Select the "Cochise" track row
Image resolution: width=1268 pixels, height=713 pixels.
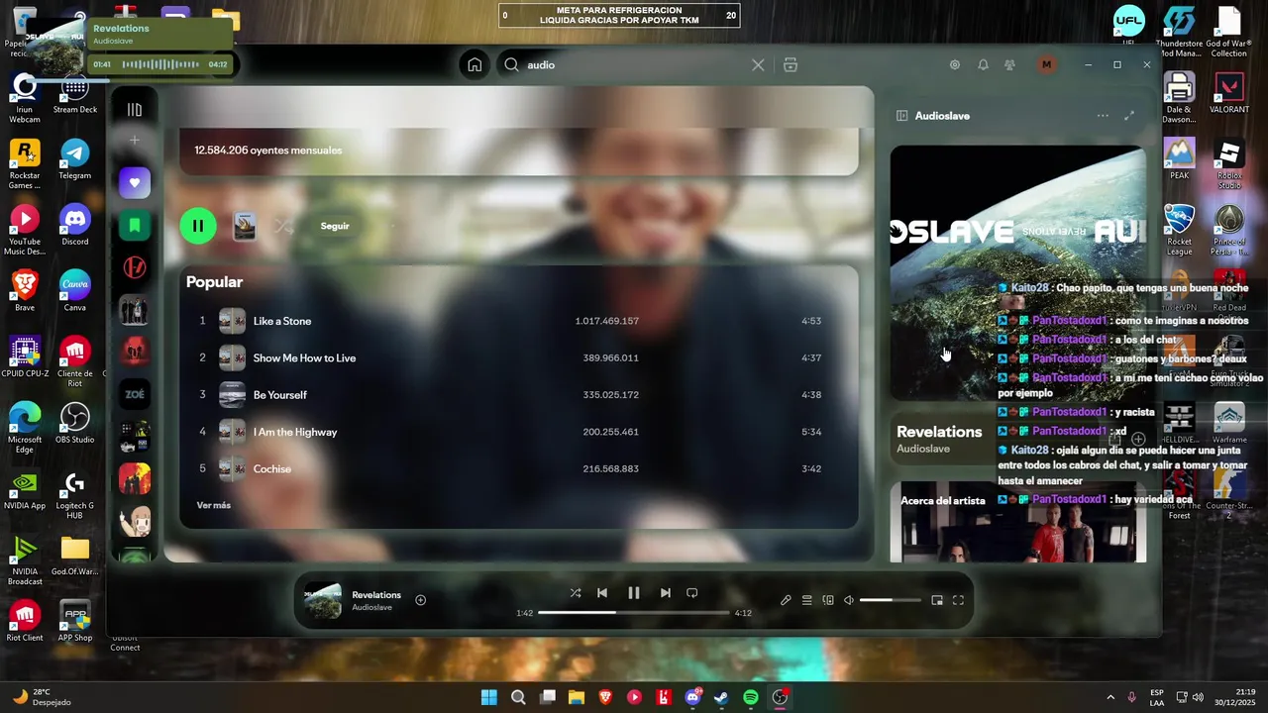[519, 468]
